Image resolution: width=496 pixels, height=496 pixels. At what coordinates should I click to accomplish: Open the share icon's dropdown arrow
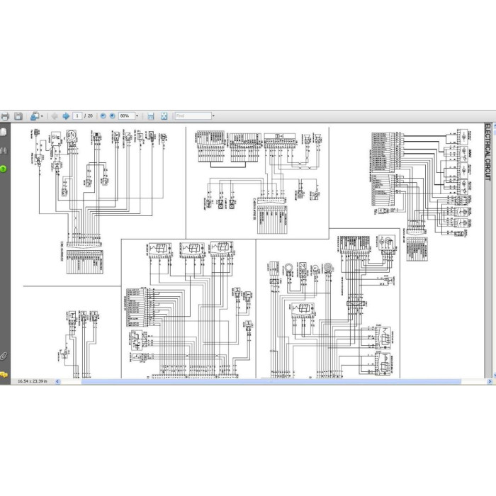[x=42, y=116]
